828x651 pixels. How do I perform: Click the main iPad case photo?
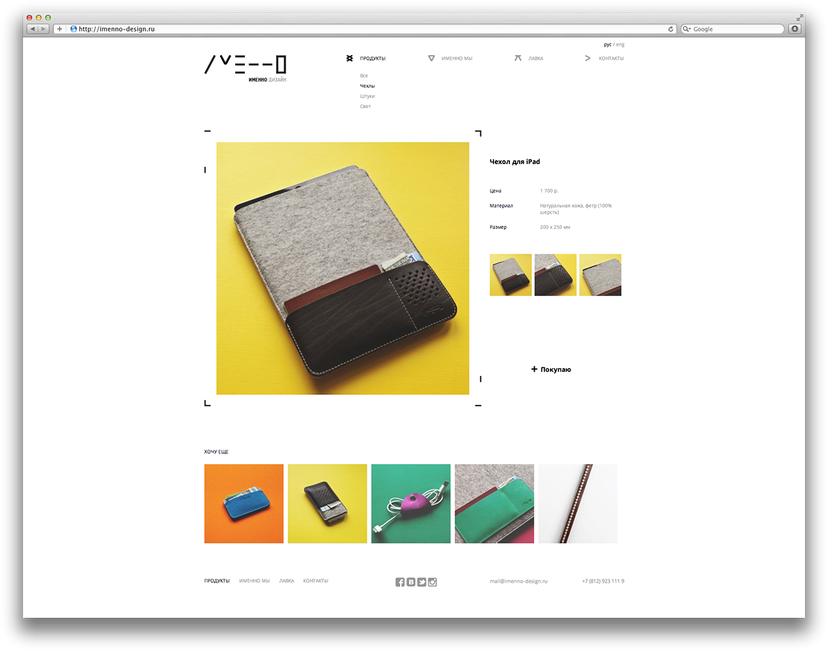click(x=343, y=268)
